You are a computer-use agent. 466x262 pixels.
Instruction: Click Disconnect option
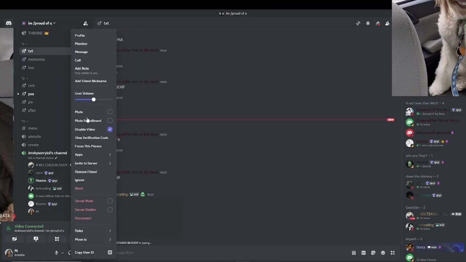click(83, 218)
